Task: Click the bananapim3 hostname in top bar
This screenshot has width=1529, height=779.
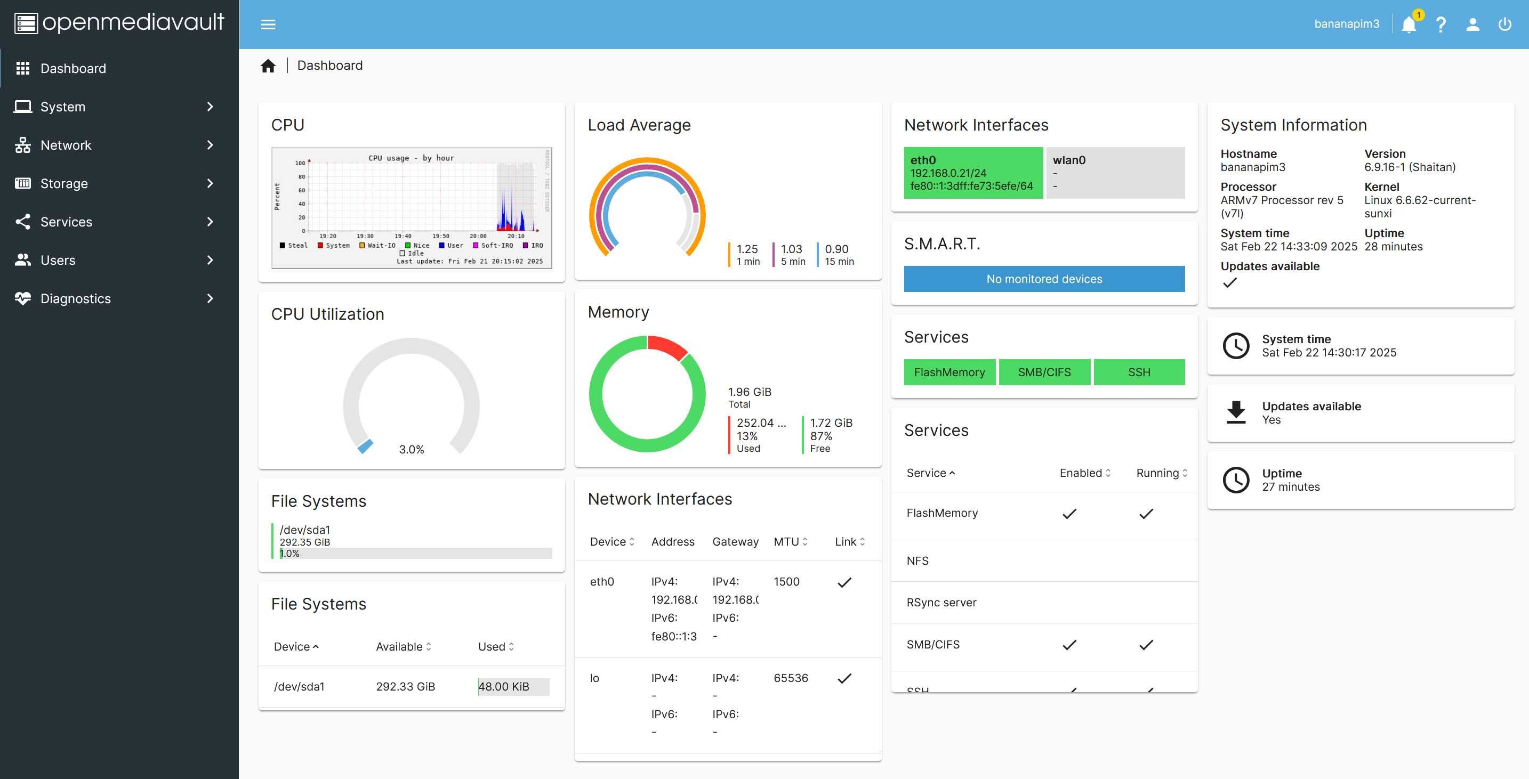Action: pos(1347,25)
